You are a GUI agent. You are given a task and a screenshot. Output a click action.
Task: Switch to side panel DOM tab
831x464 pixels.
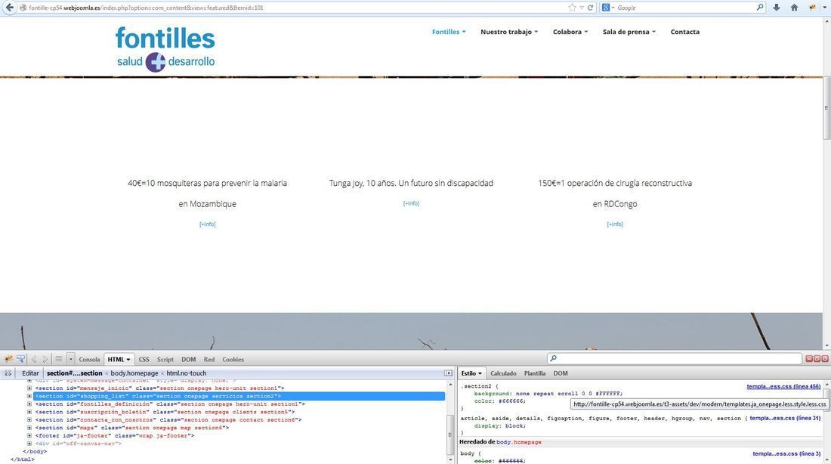[561, 373]
